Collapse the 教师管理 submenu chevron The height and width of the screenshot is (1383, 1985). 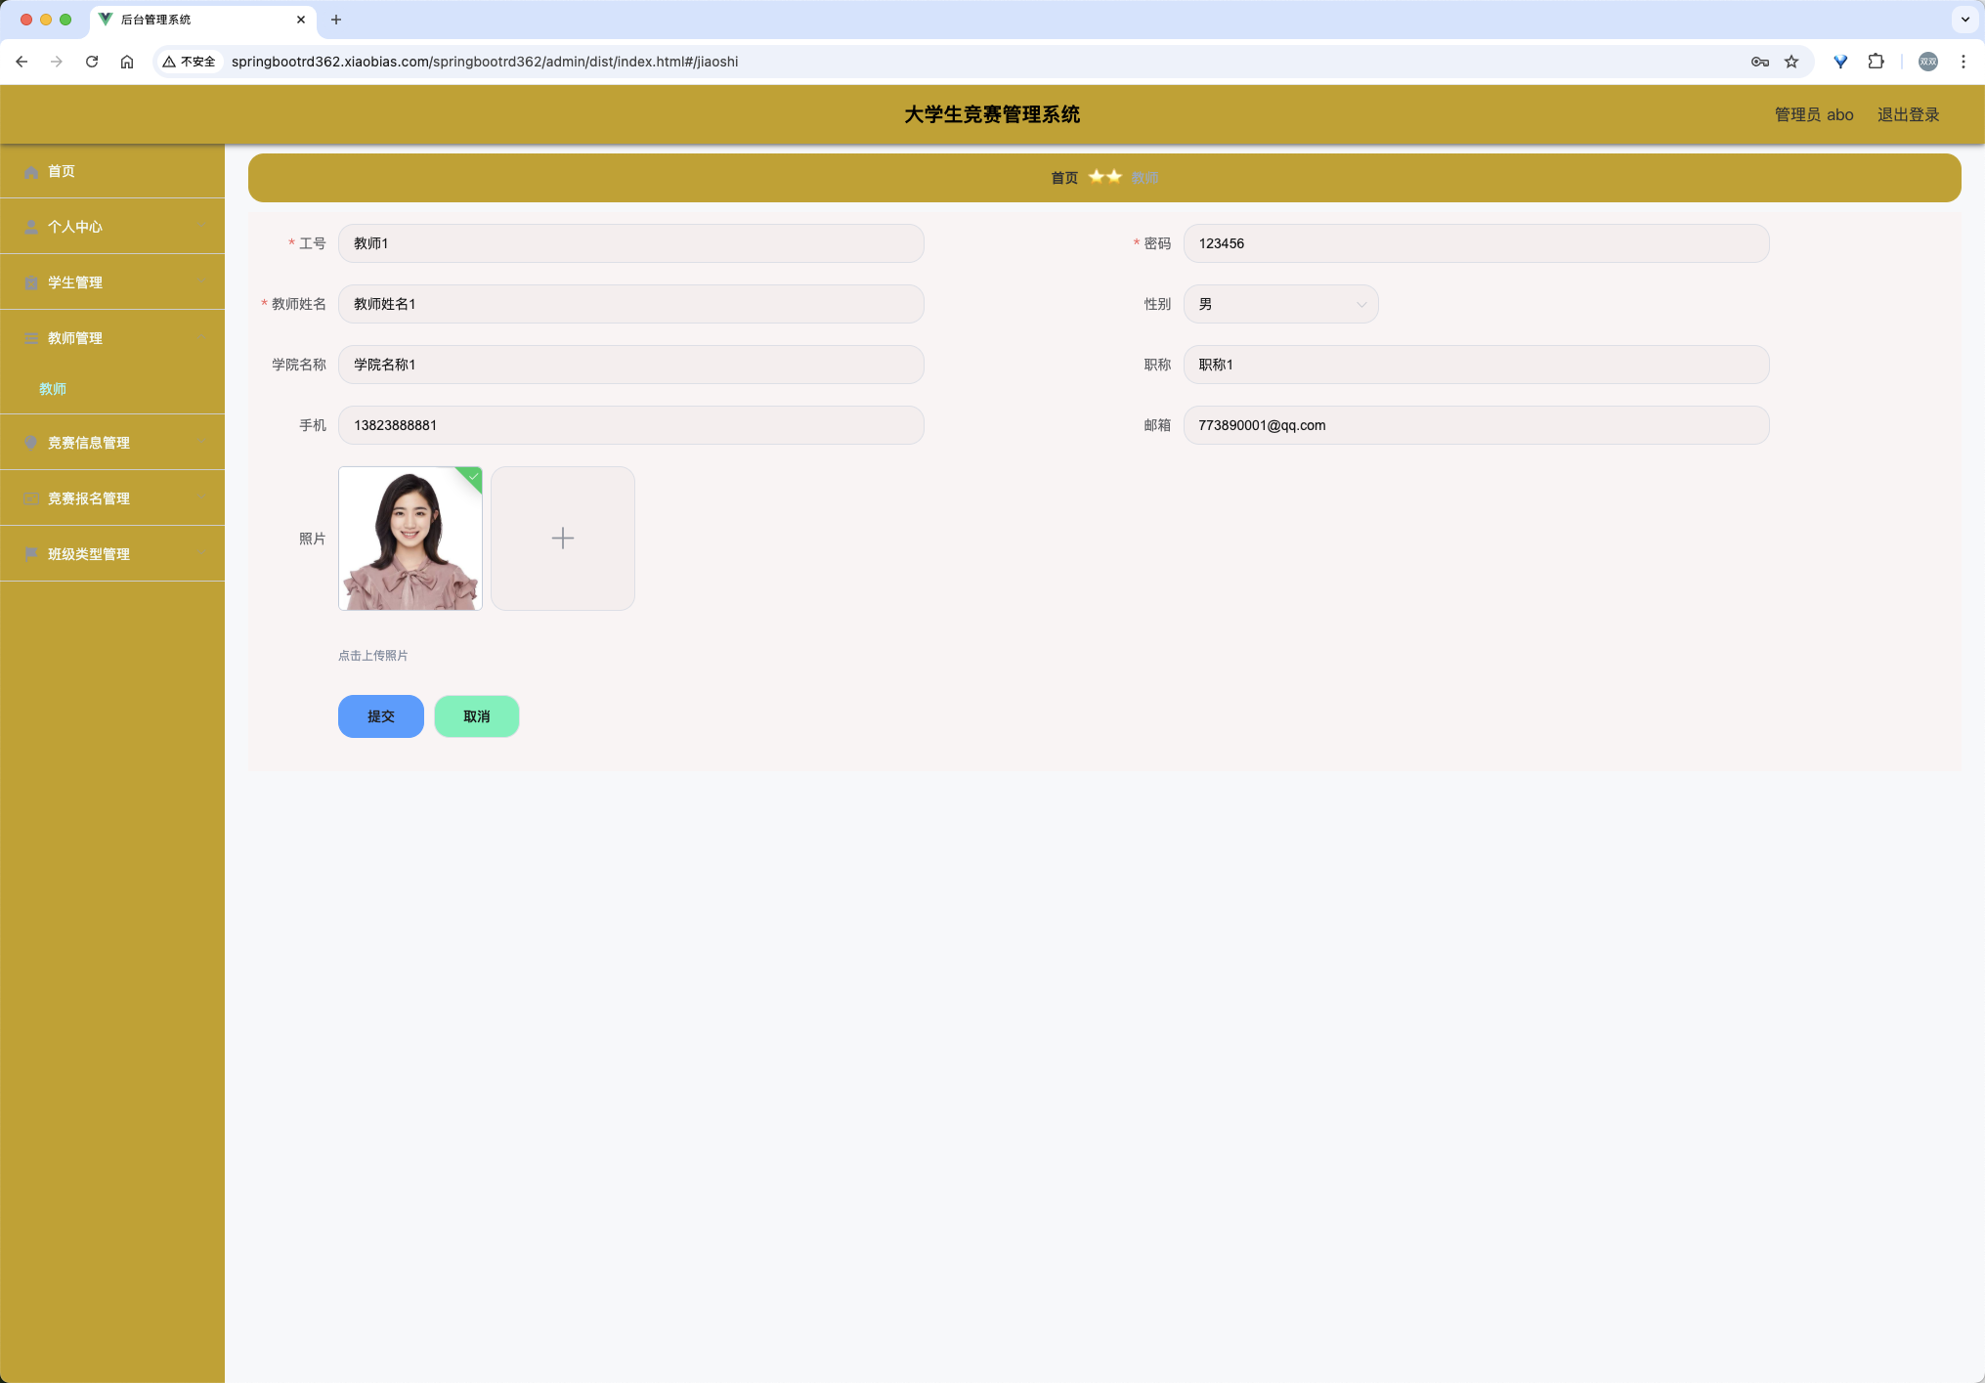click(x=201, y=338)
